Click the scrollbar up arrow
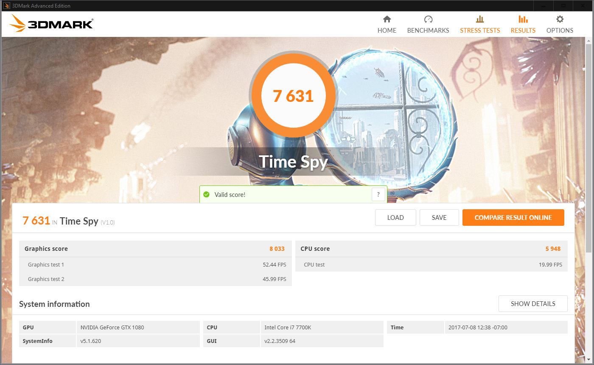The width and height of the screenshot is (594, 365). click(588, 40)
